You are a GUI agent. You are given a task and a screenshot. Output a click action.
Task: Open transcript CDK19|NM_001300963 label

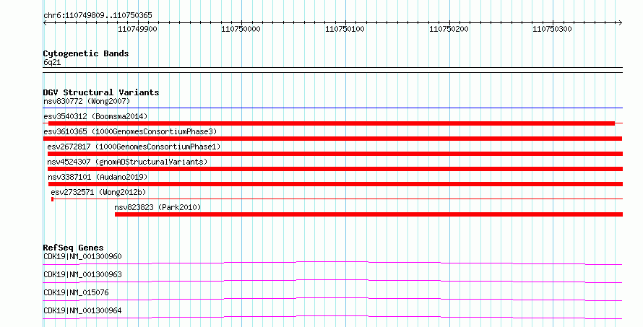[x=82, y=274]
